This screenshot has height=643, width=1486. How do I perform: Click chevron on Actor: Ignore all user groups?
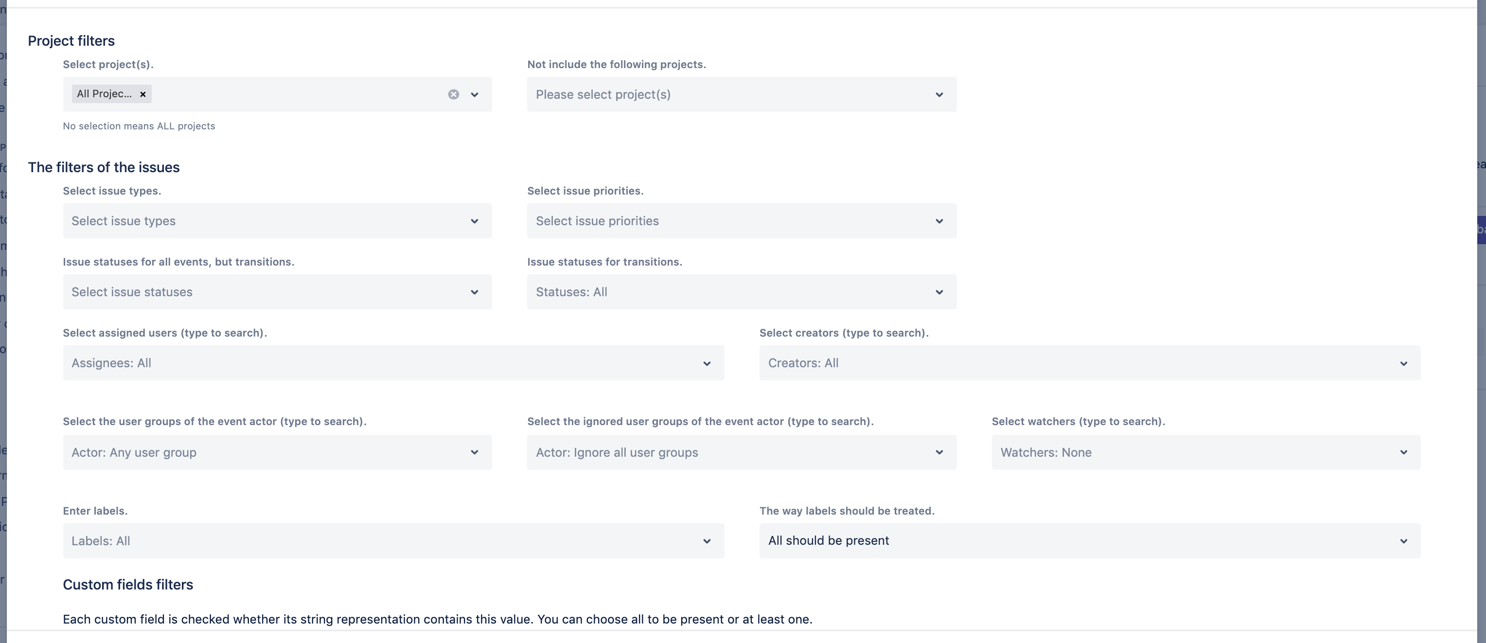pos(939,452)
